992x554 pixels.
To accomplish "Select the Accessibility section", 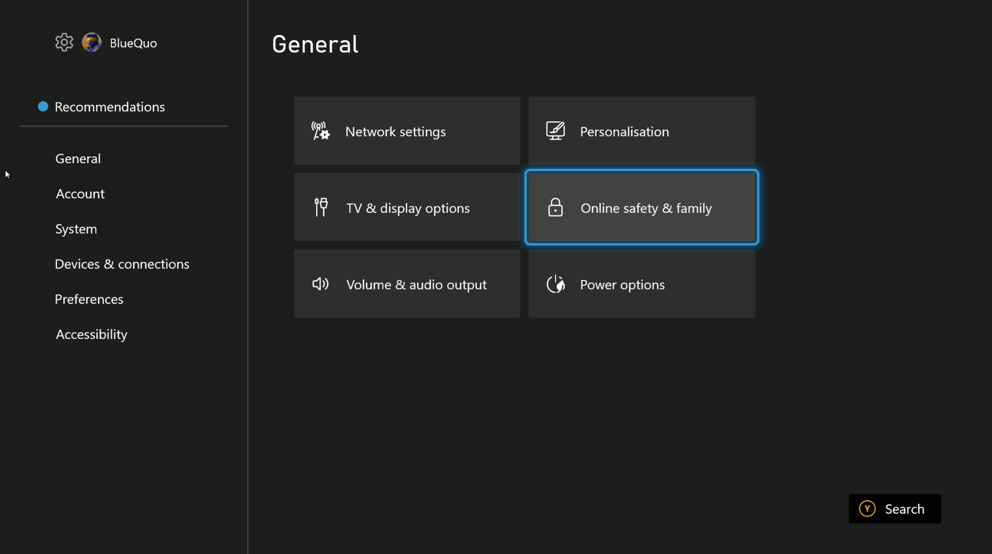I will [x=91, y=334].
